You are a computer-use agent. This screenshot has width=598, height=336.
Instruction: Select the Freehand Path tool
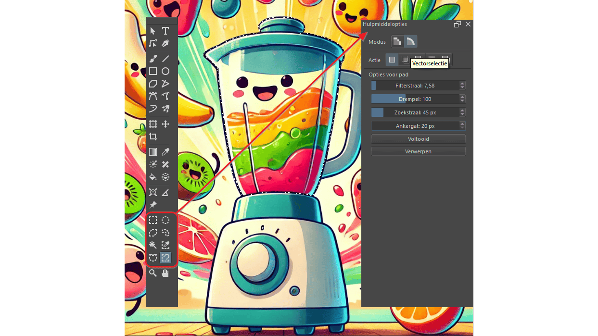point(165,96)
